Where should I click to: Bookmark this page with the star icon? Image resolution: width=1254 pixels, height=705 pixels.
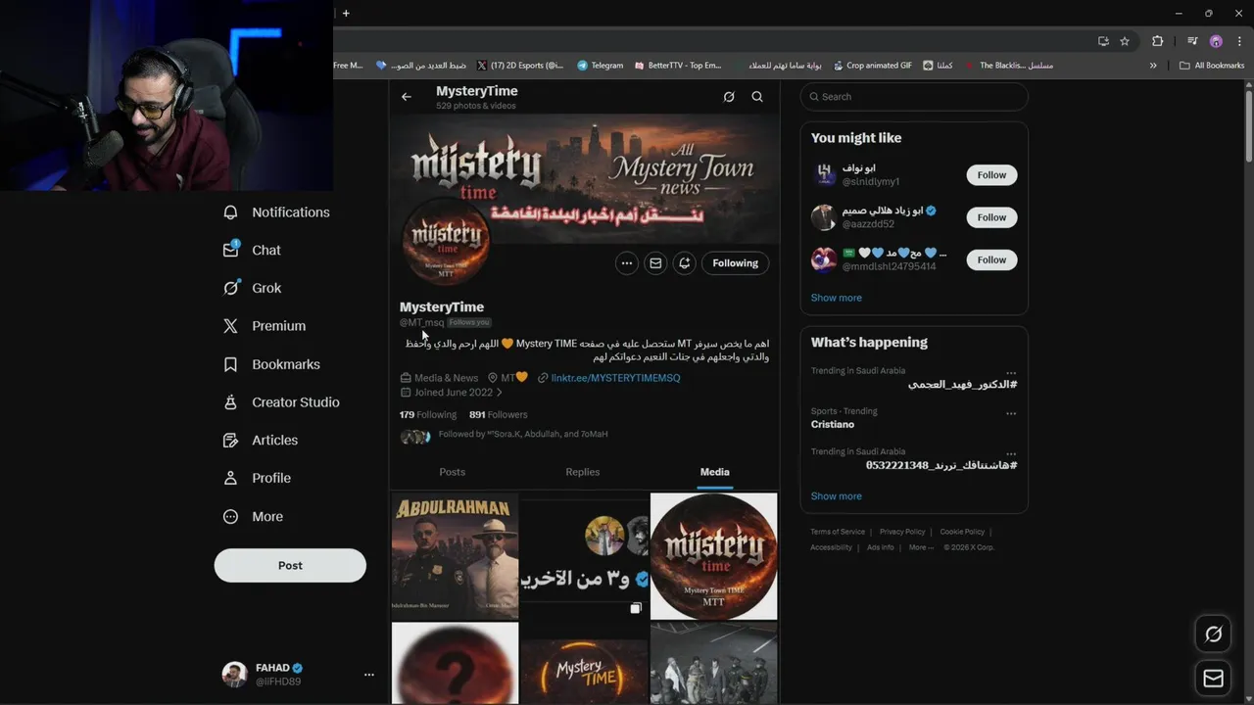tap(1125, 41)
